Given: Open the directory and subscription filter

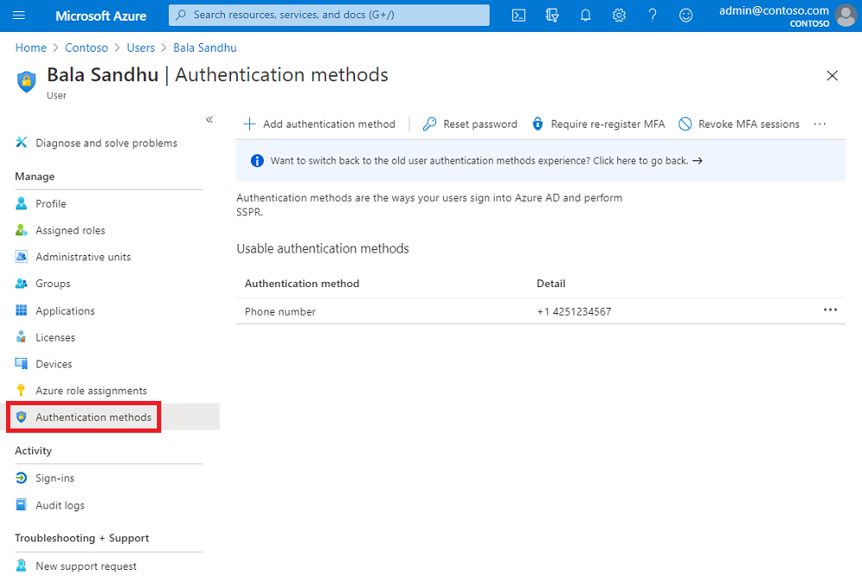Looking at the screenshot, I should pyautogui.click(x=552, y=15).
